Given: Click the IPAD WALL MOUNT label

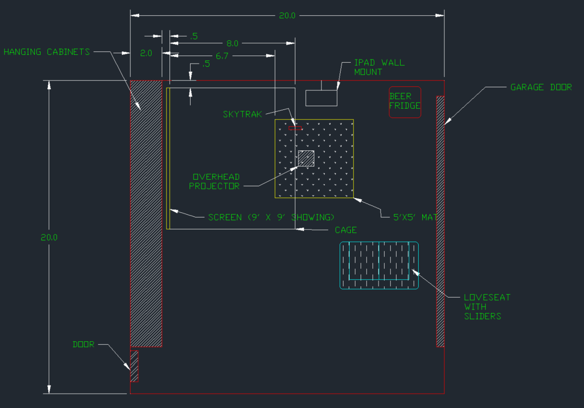Looking at the screenshot, I should pyautogui.click(x=379, y=67).
